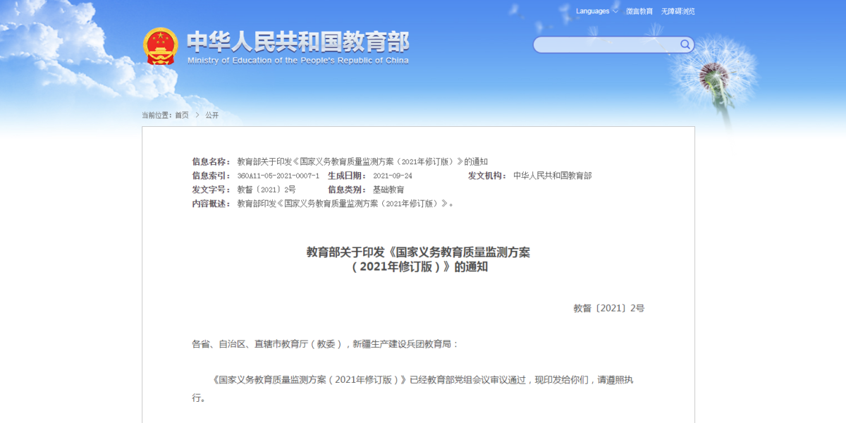Viewport: 846px width, 423px height.
Task: Click the 内容概述 summary text line
Action: [x=345, y=204]
